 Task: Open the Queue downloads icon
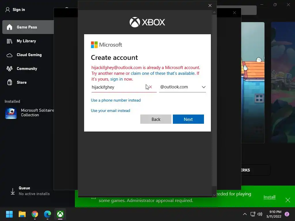point(13,191)
